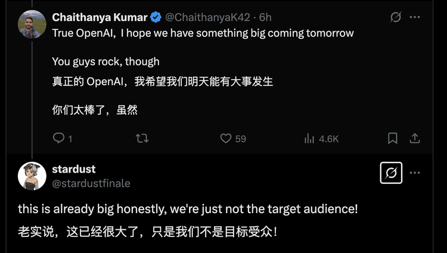This screenshot has height=253, width=447.
Task: Click the reply icon on Chaithanya's post
Action: coord(59,138)
